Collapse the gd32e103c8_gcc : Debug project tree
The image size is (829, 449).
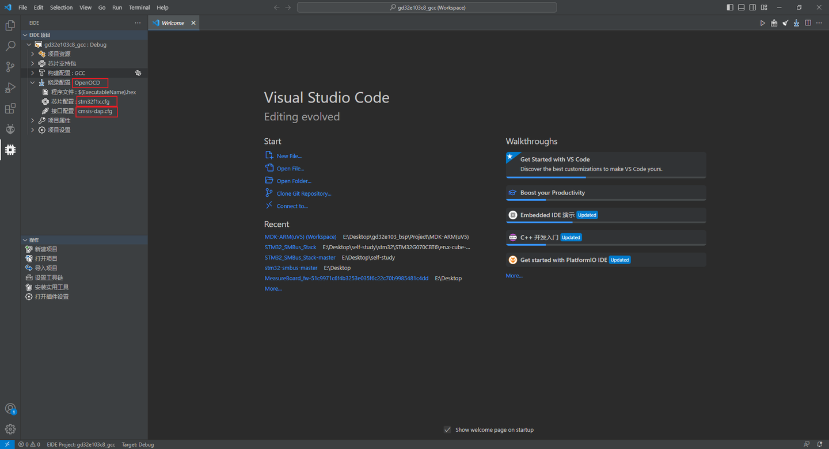tap(29, 44)
